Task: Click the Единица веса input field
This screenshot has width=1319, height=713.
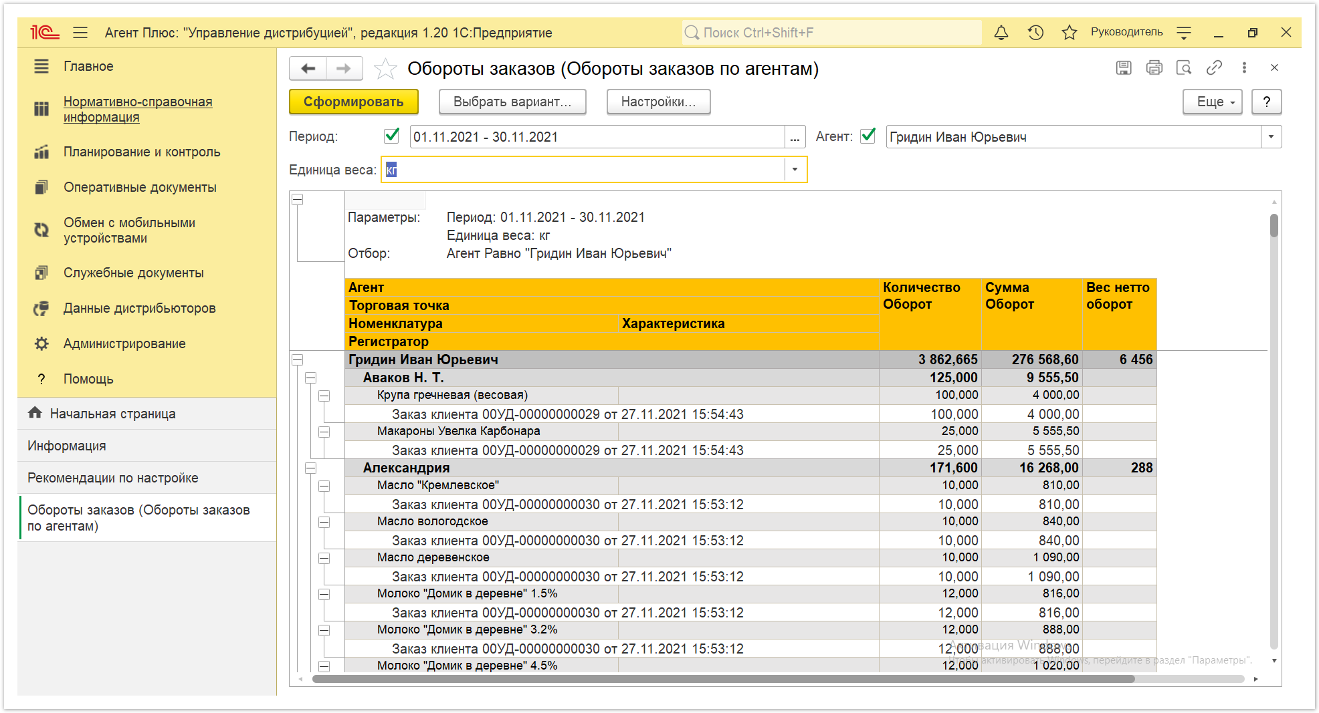Action: point(583,170)
